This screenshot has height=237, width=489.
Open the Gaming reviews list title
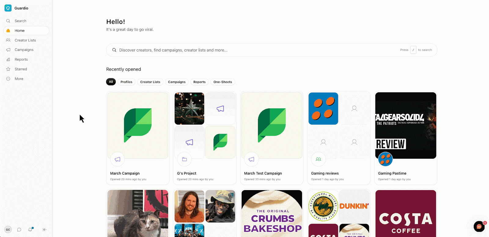coord(325,173)
